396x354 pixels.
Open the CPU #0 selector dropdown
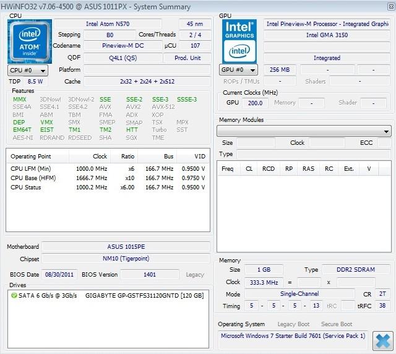pos(27,71)
